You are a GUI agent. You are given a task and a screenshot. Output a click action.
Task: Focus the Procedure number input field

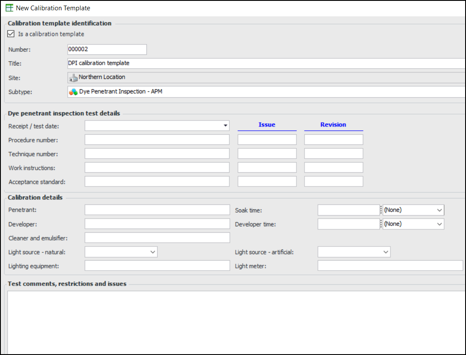pos(157,140)
